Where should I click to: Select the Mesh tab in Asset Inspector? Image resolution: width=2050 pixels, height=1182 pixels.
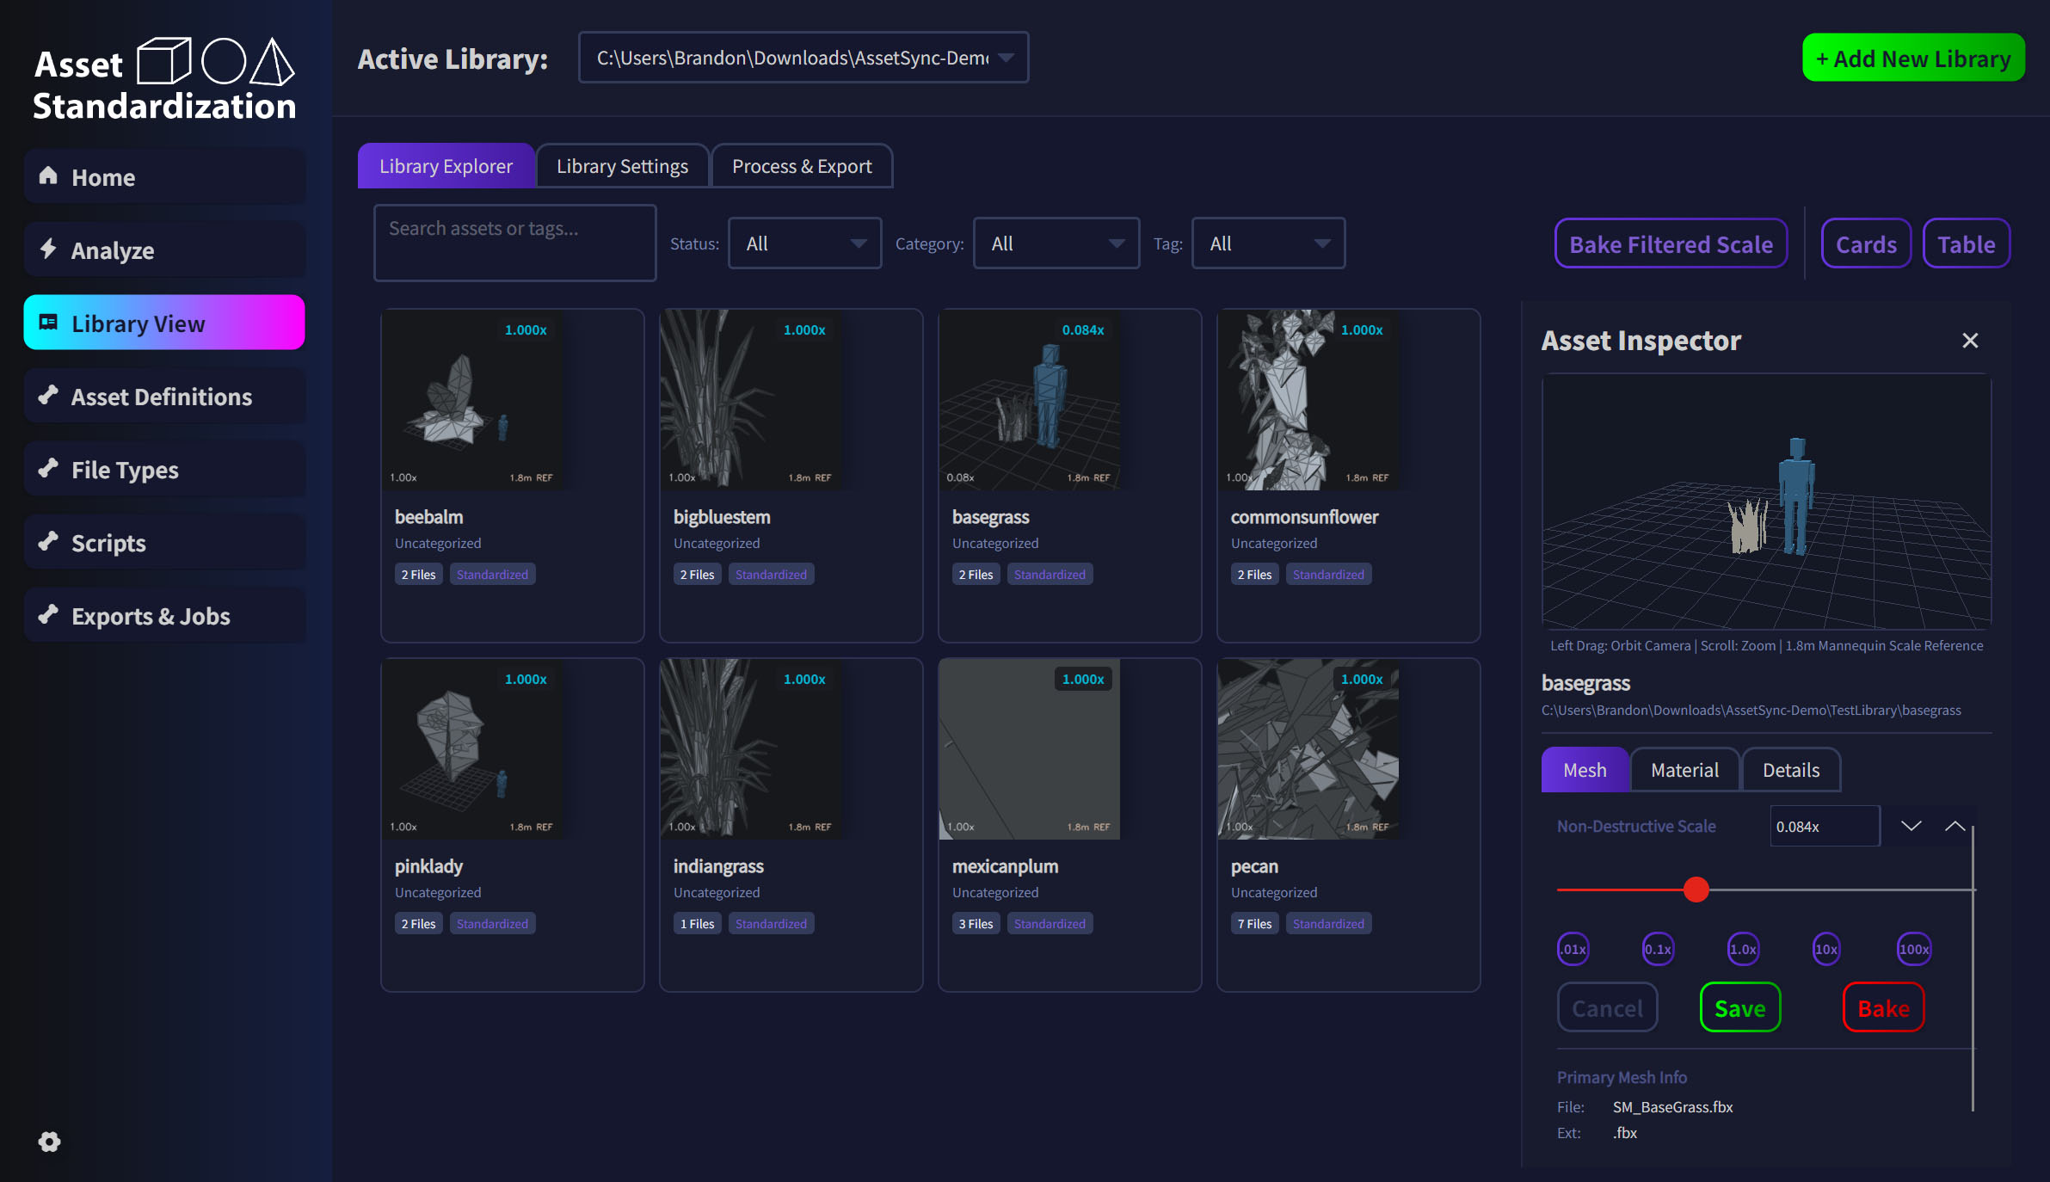[x=1585, y=770]
